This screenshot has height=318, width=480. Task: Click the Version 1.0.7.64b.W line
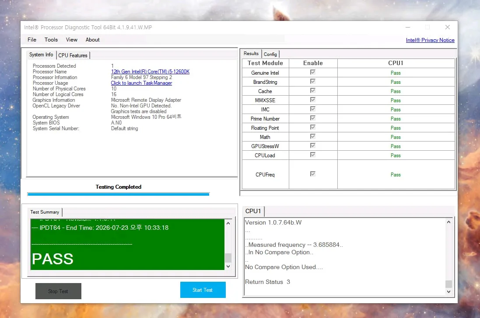click(273, 222)
